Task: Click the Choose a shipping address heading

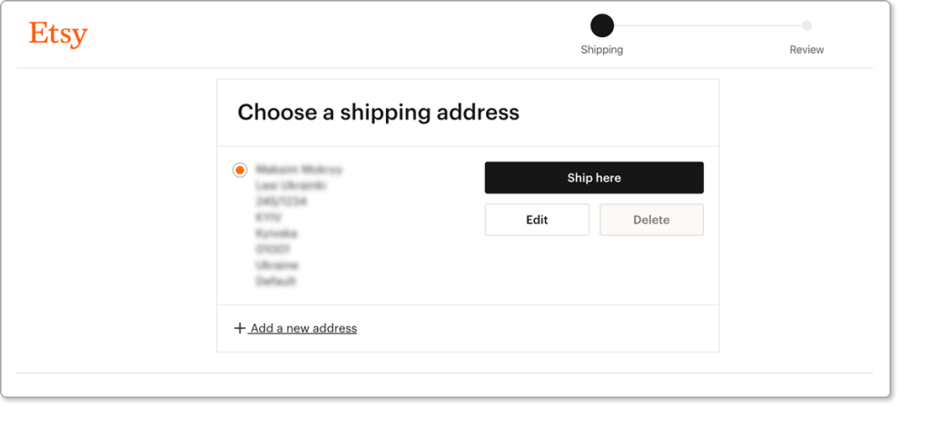Action: [379, 112]
